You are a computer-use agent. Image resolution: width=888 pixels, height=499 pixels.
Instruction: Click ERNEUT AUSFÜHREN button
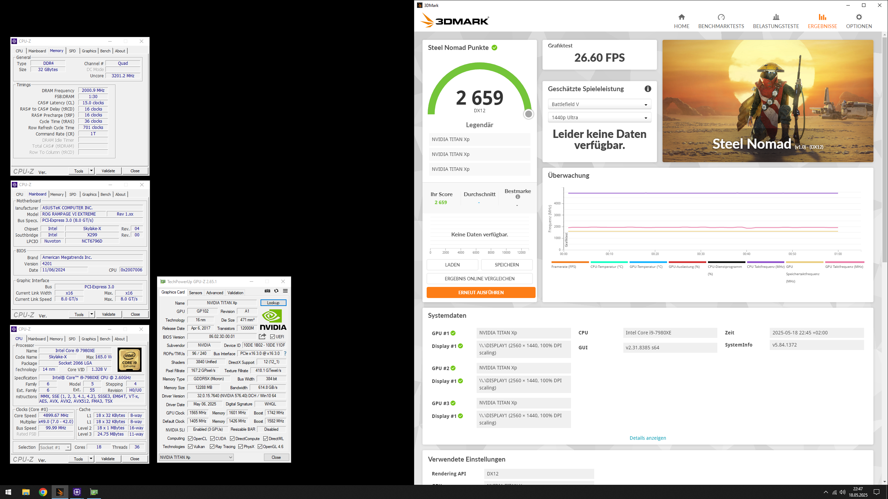481,292
